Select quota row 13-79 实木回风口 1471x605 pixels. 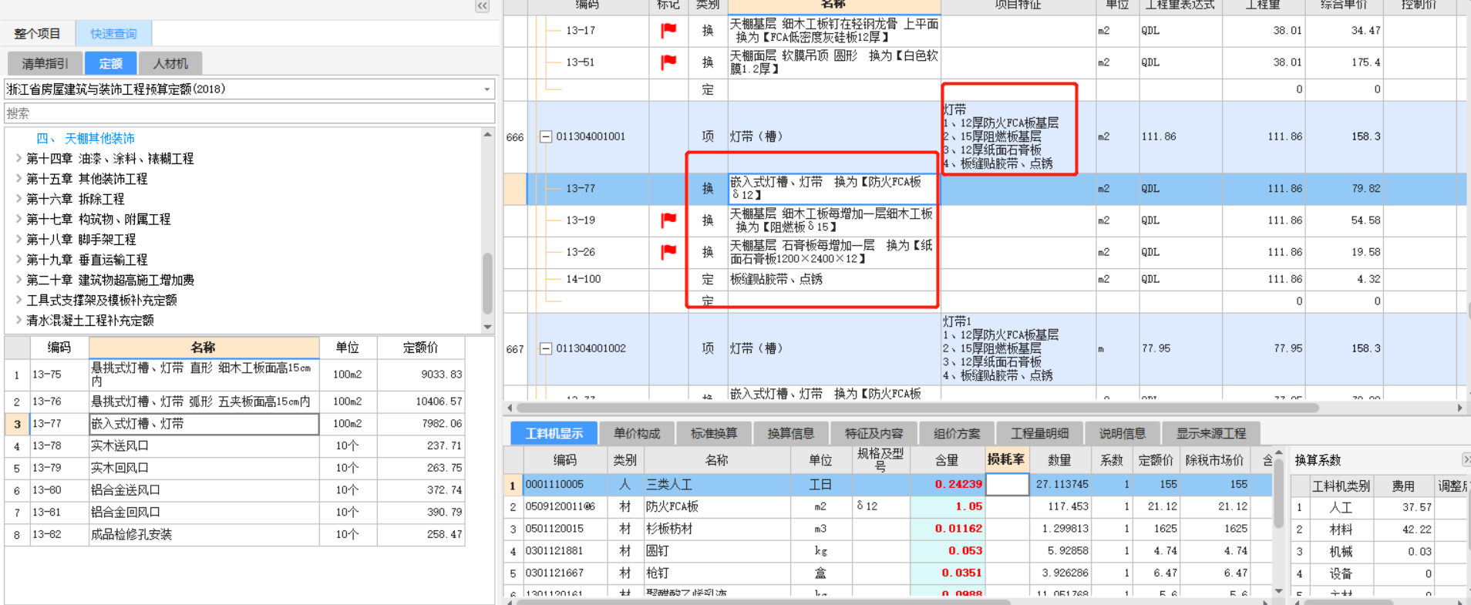point(235,468)
